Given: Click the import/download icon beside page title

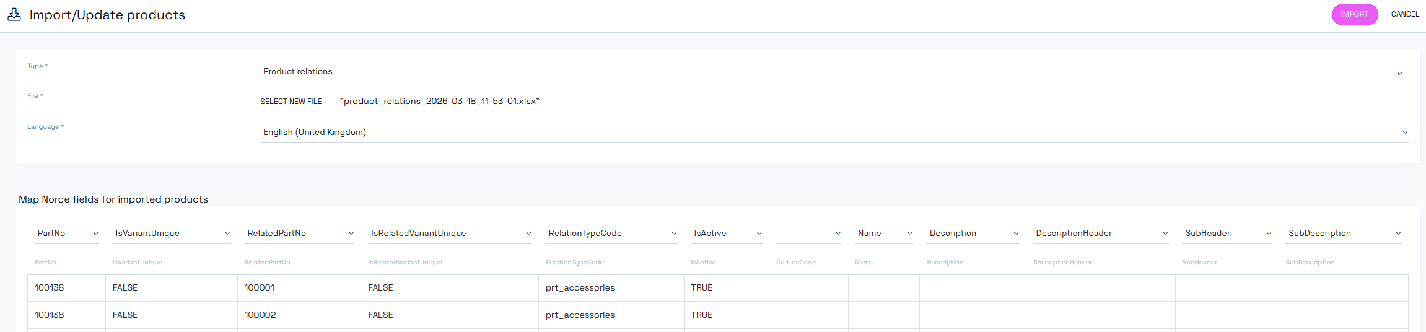Looking at the screenshot, I should 14,14.
